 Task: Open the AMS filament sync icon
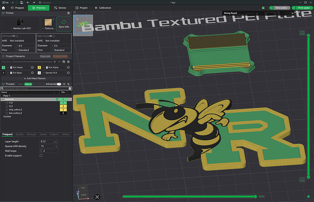[x=64, y=62]
